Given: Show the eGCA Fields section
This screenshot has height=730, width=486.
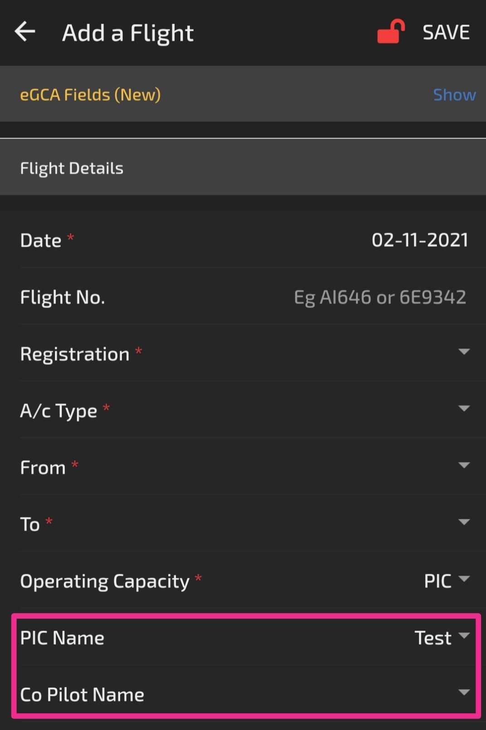Looking at the screenshot, I should pyautogui.click(x=454, y=94).
